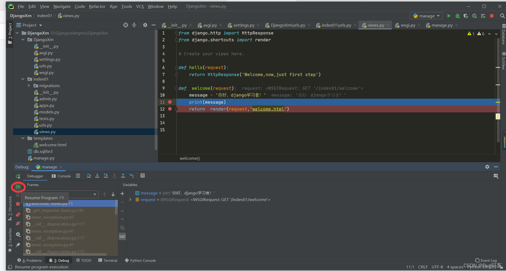Expand the migrations folder

(29, 86)
